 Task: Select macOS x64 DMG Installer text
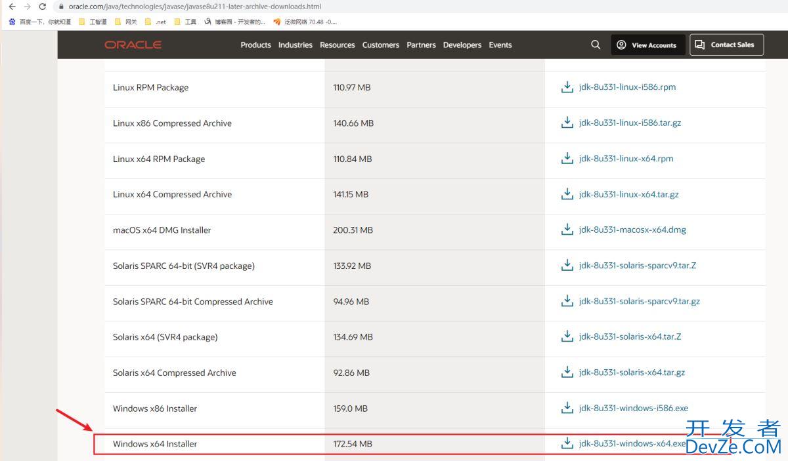click(162, 230)
